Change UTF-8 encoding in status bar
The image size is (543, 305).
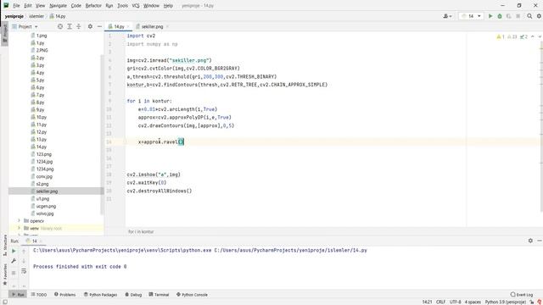click(455, 302)
